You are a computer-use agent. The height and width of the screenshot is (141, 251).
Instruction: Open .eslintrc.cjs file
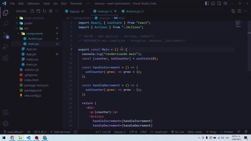point(31,70)
